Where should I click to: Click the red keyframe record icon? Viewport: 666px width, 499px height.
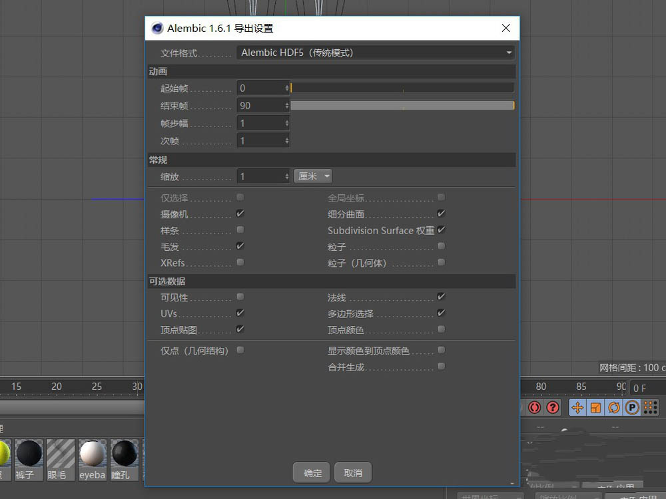pyautogui.click(x=535, y=407)
